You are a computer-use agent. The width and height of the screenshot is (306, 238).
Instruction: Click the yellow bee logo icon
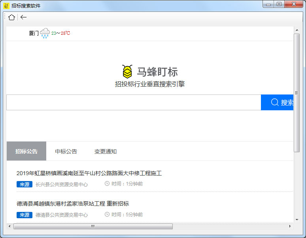pyautogui.click(x=127, y=72)
